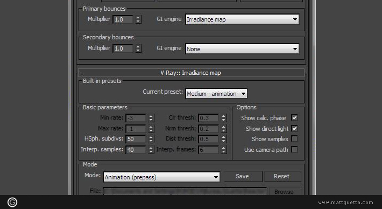Click the Max rate value field
The image size is (382, 209).
coord(136,128)
